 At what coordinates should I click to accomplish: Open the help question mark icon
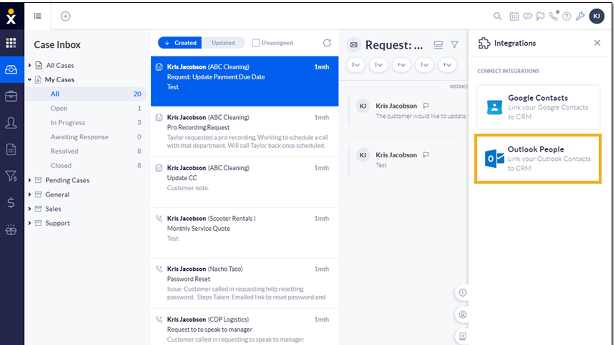(567, 16)
